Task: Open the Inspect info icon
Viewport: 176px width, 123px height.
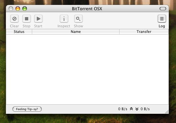Action: coord(64,19)
